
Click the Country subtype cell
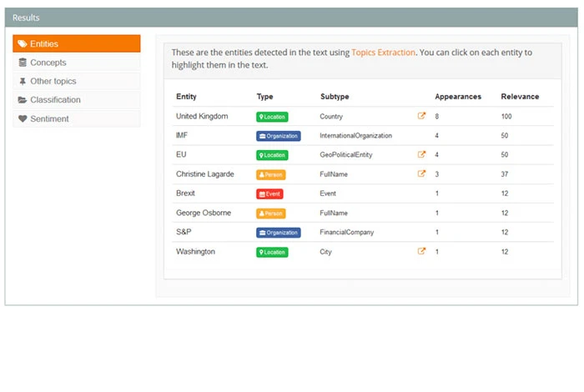coord(331,117)
